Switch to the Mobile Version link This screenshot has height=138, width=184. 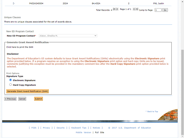click(x=83, y=132)
